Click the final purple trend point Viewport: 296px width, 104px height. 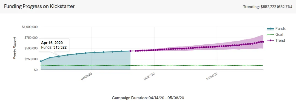coord(263,42)
